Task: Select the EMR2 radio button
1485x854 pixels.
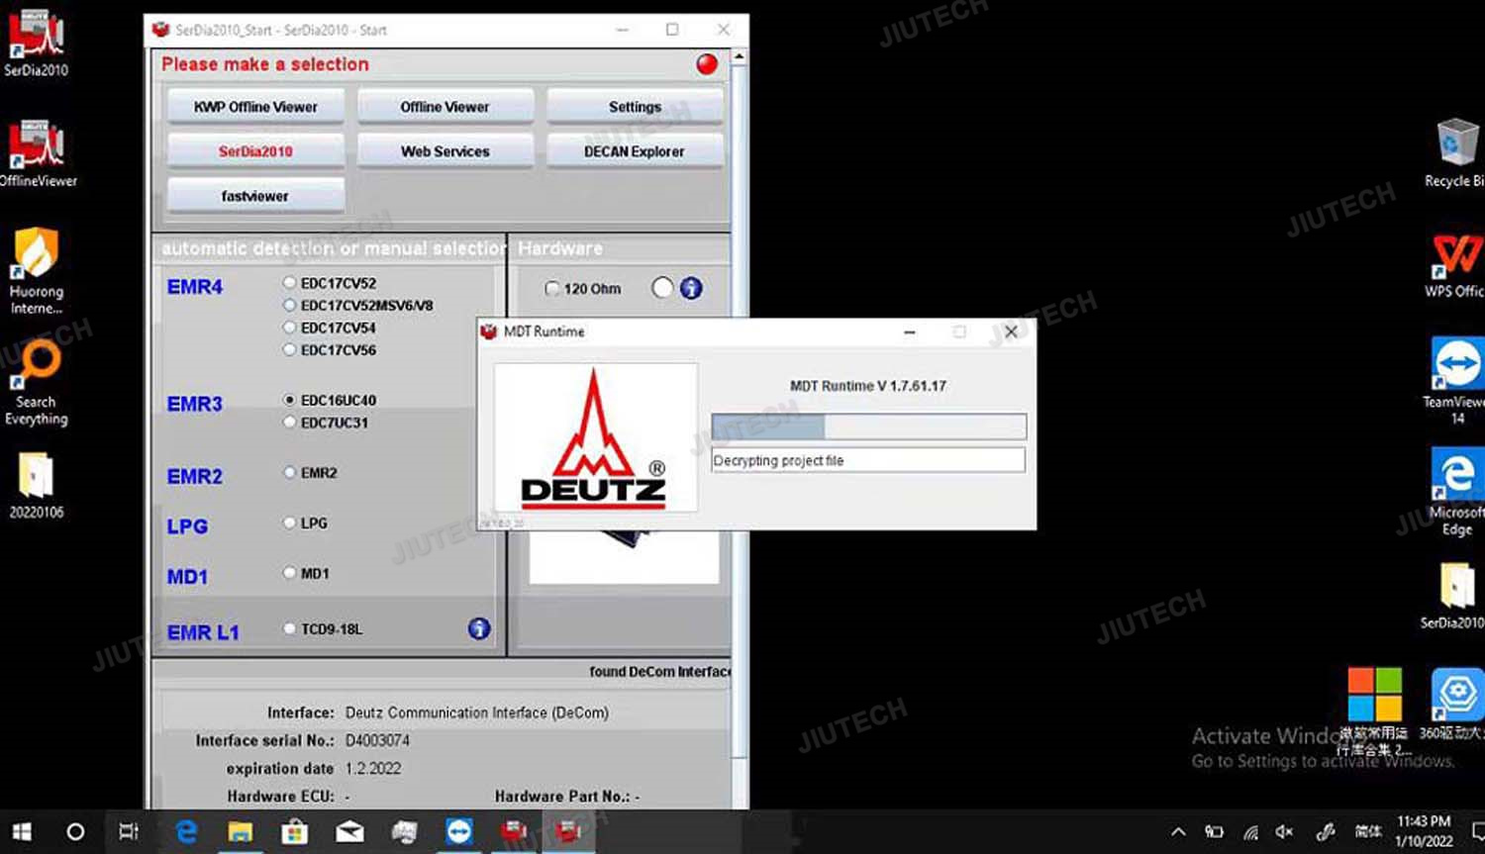Action: (289, 473)
